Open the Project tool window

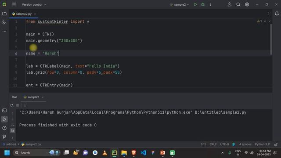click(4, 14)
